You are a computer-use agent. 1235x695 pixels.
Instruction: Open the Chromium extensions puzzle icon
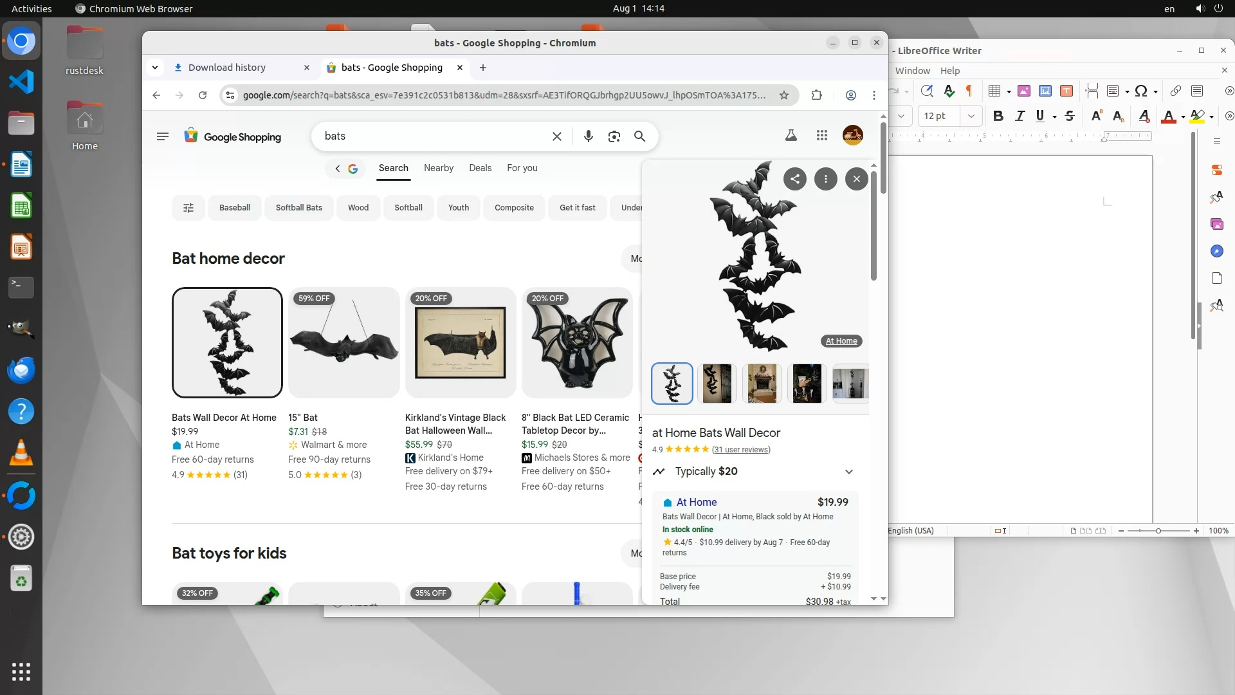(x=816, y=95)
